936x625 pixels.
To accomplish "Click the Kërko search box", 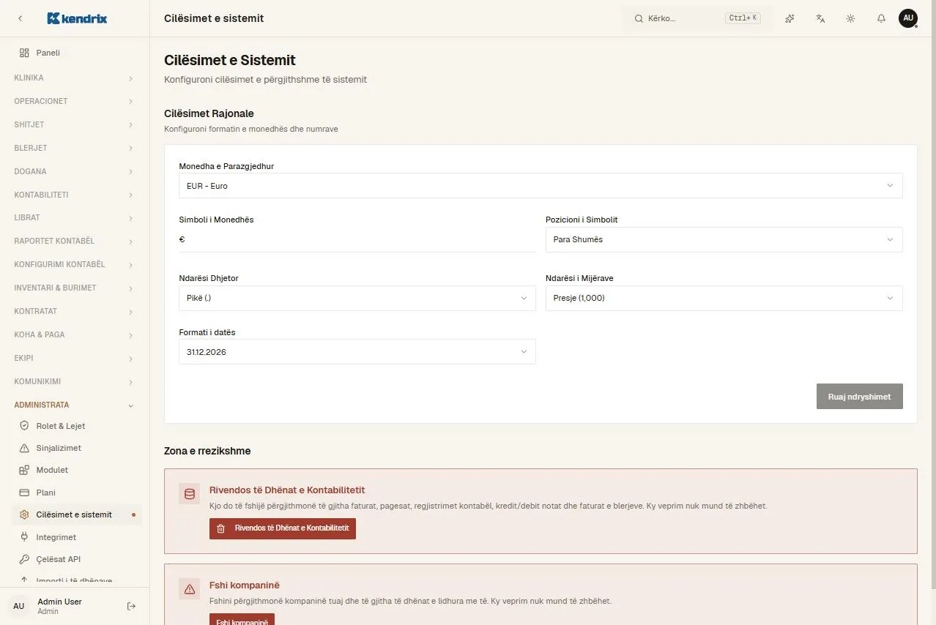I will click(x=697, y=18).
